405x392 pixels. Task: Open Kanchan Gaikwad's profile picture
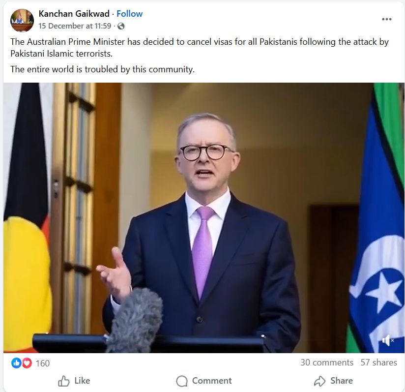(22, 21)
